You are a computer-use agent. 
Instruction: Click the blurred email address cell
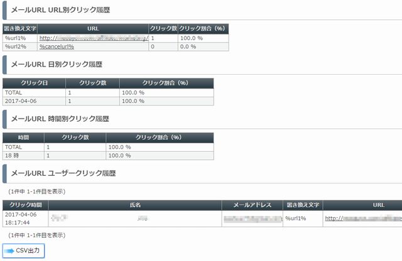click(x=253, y=218)
